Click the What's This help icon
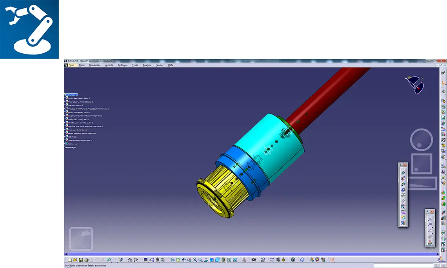This screenshot has height=268, width=447. point(120,260)
